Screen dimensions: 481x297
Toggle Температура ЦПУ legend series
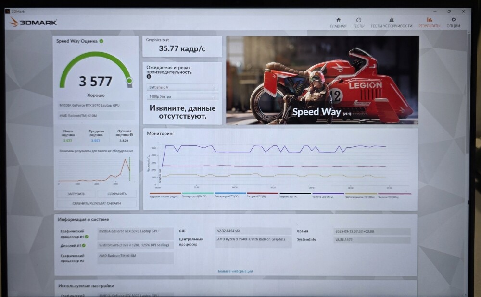[x=197, y=195]
